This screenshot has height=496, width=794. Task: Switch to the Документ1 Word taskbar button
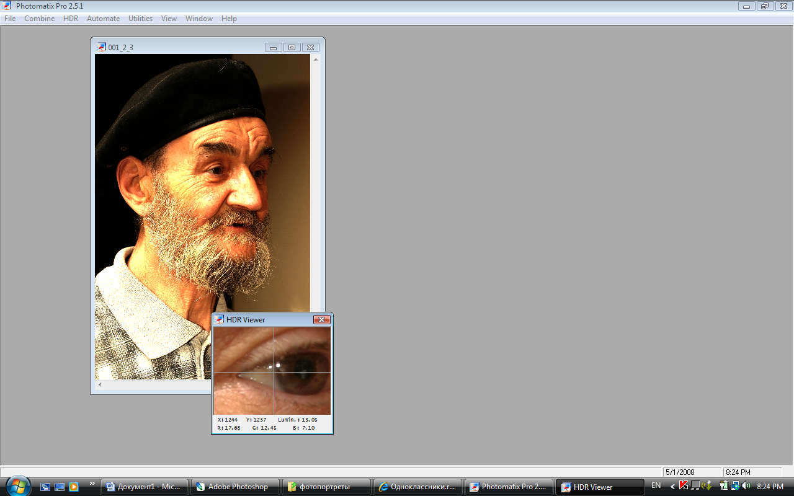click(x=143, y=487)
